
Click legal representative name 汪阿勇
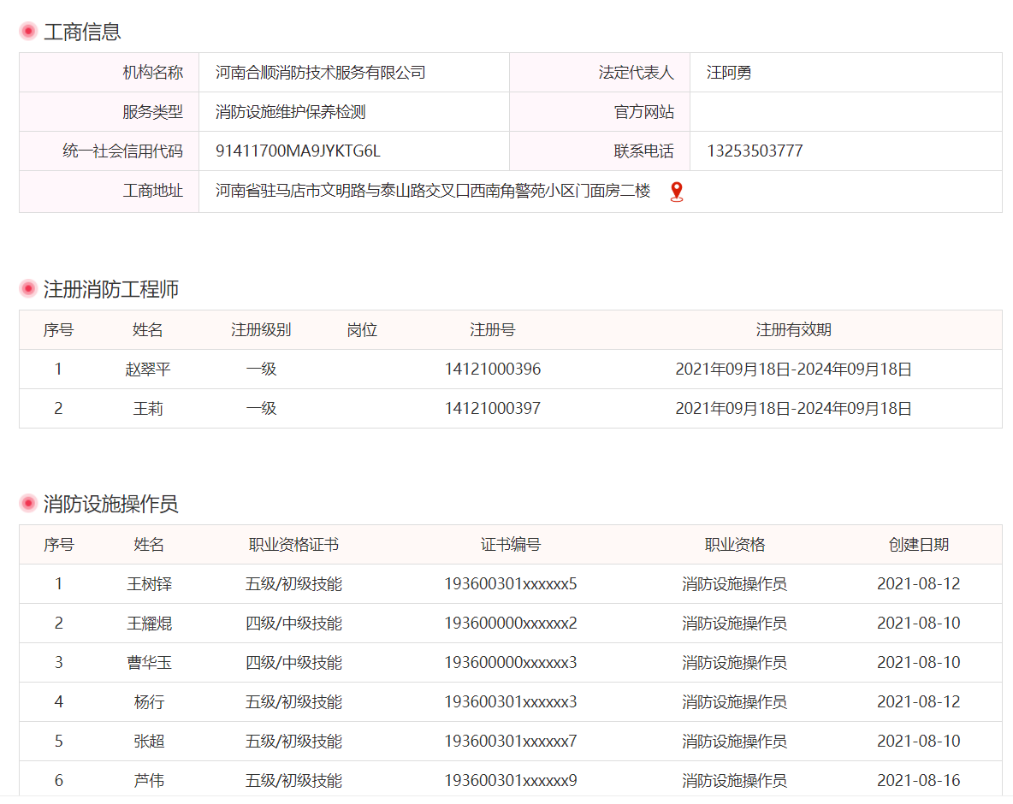point(728,73)
